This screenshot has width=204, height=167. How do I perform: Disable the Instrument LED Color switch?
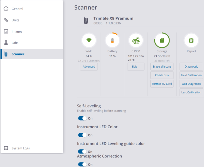83,135
